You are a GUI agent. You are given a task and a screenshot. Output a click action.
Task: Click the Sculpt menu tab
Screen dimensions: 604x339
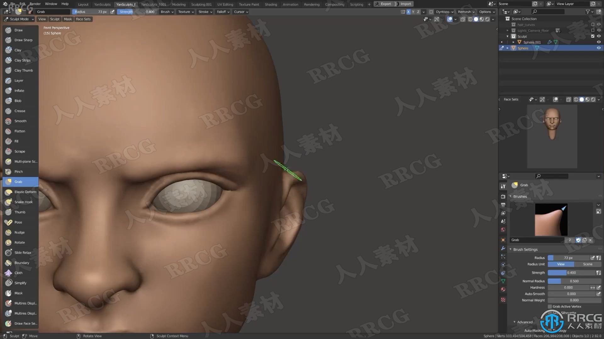click(x=54, y=19)
